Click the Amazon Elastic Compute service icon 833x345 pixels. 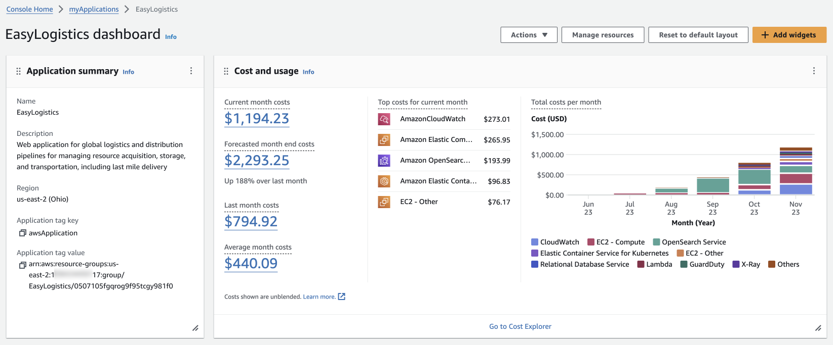(x=384, y=140)
